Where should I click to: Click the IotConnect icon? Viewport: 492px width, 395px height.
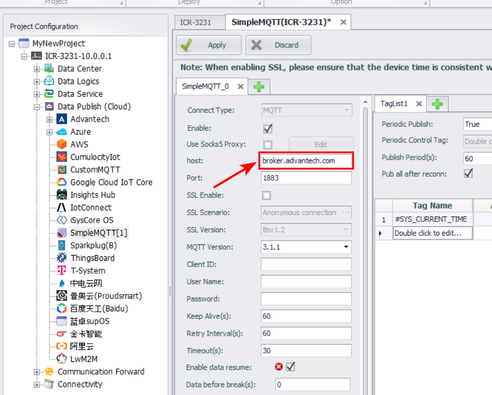pyautogui.click(x=62, y=208)
